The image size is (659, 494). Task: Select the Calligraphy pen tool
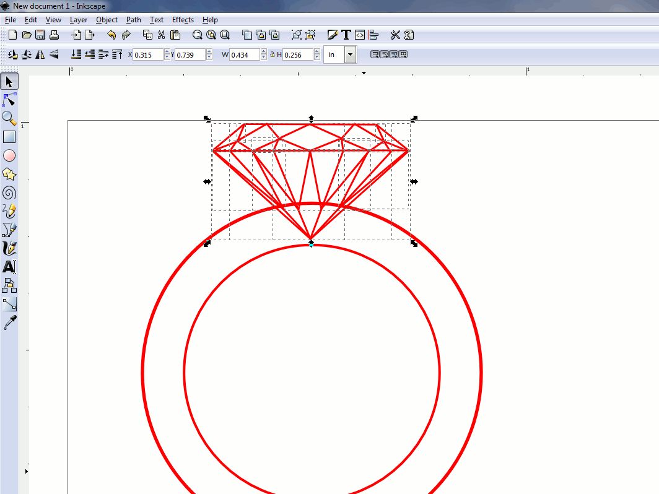click(x=9, y=248)
